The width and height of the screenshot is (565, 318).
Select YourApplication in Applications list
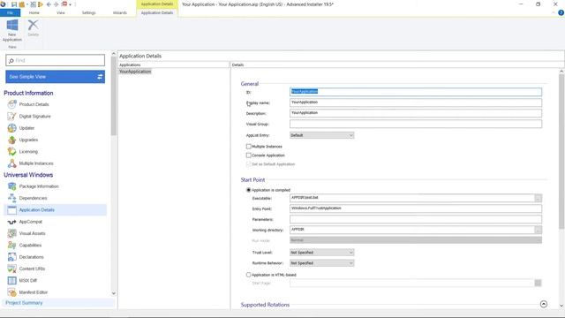click(135, 72)
